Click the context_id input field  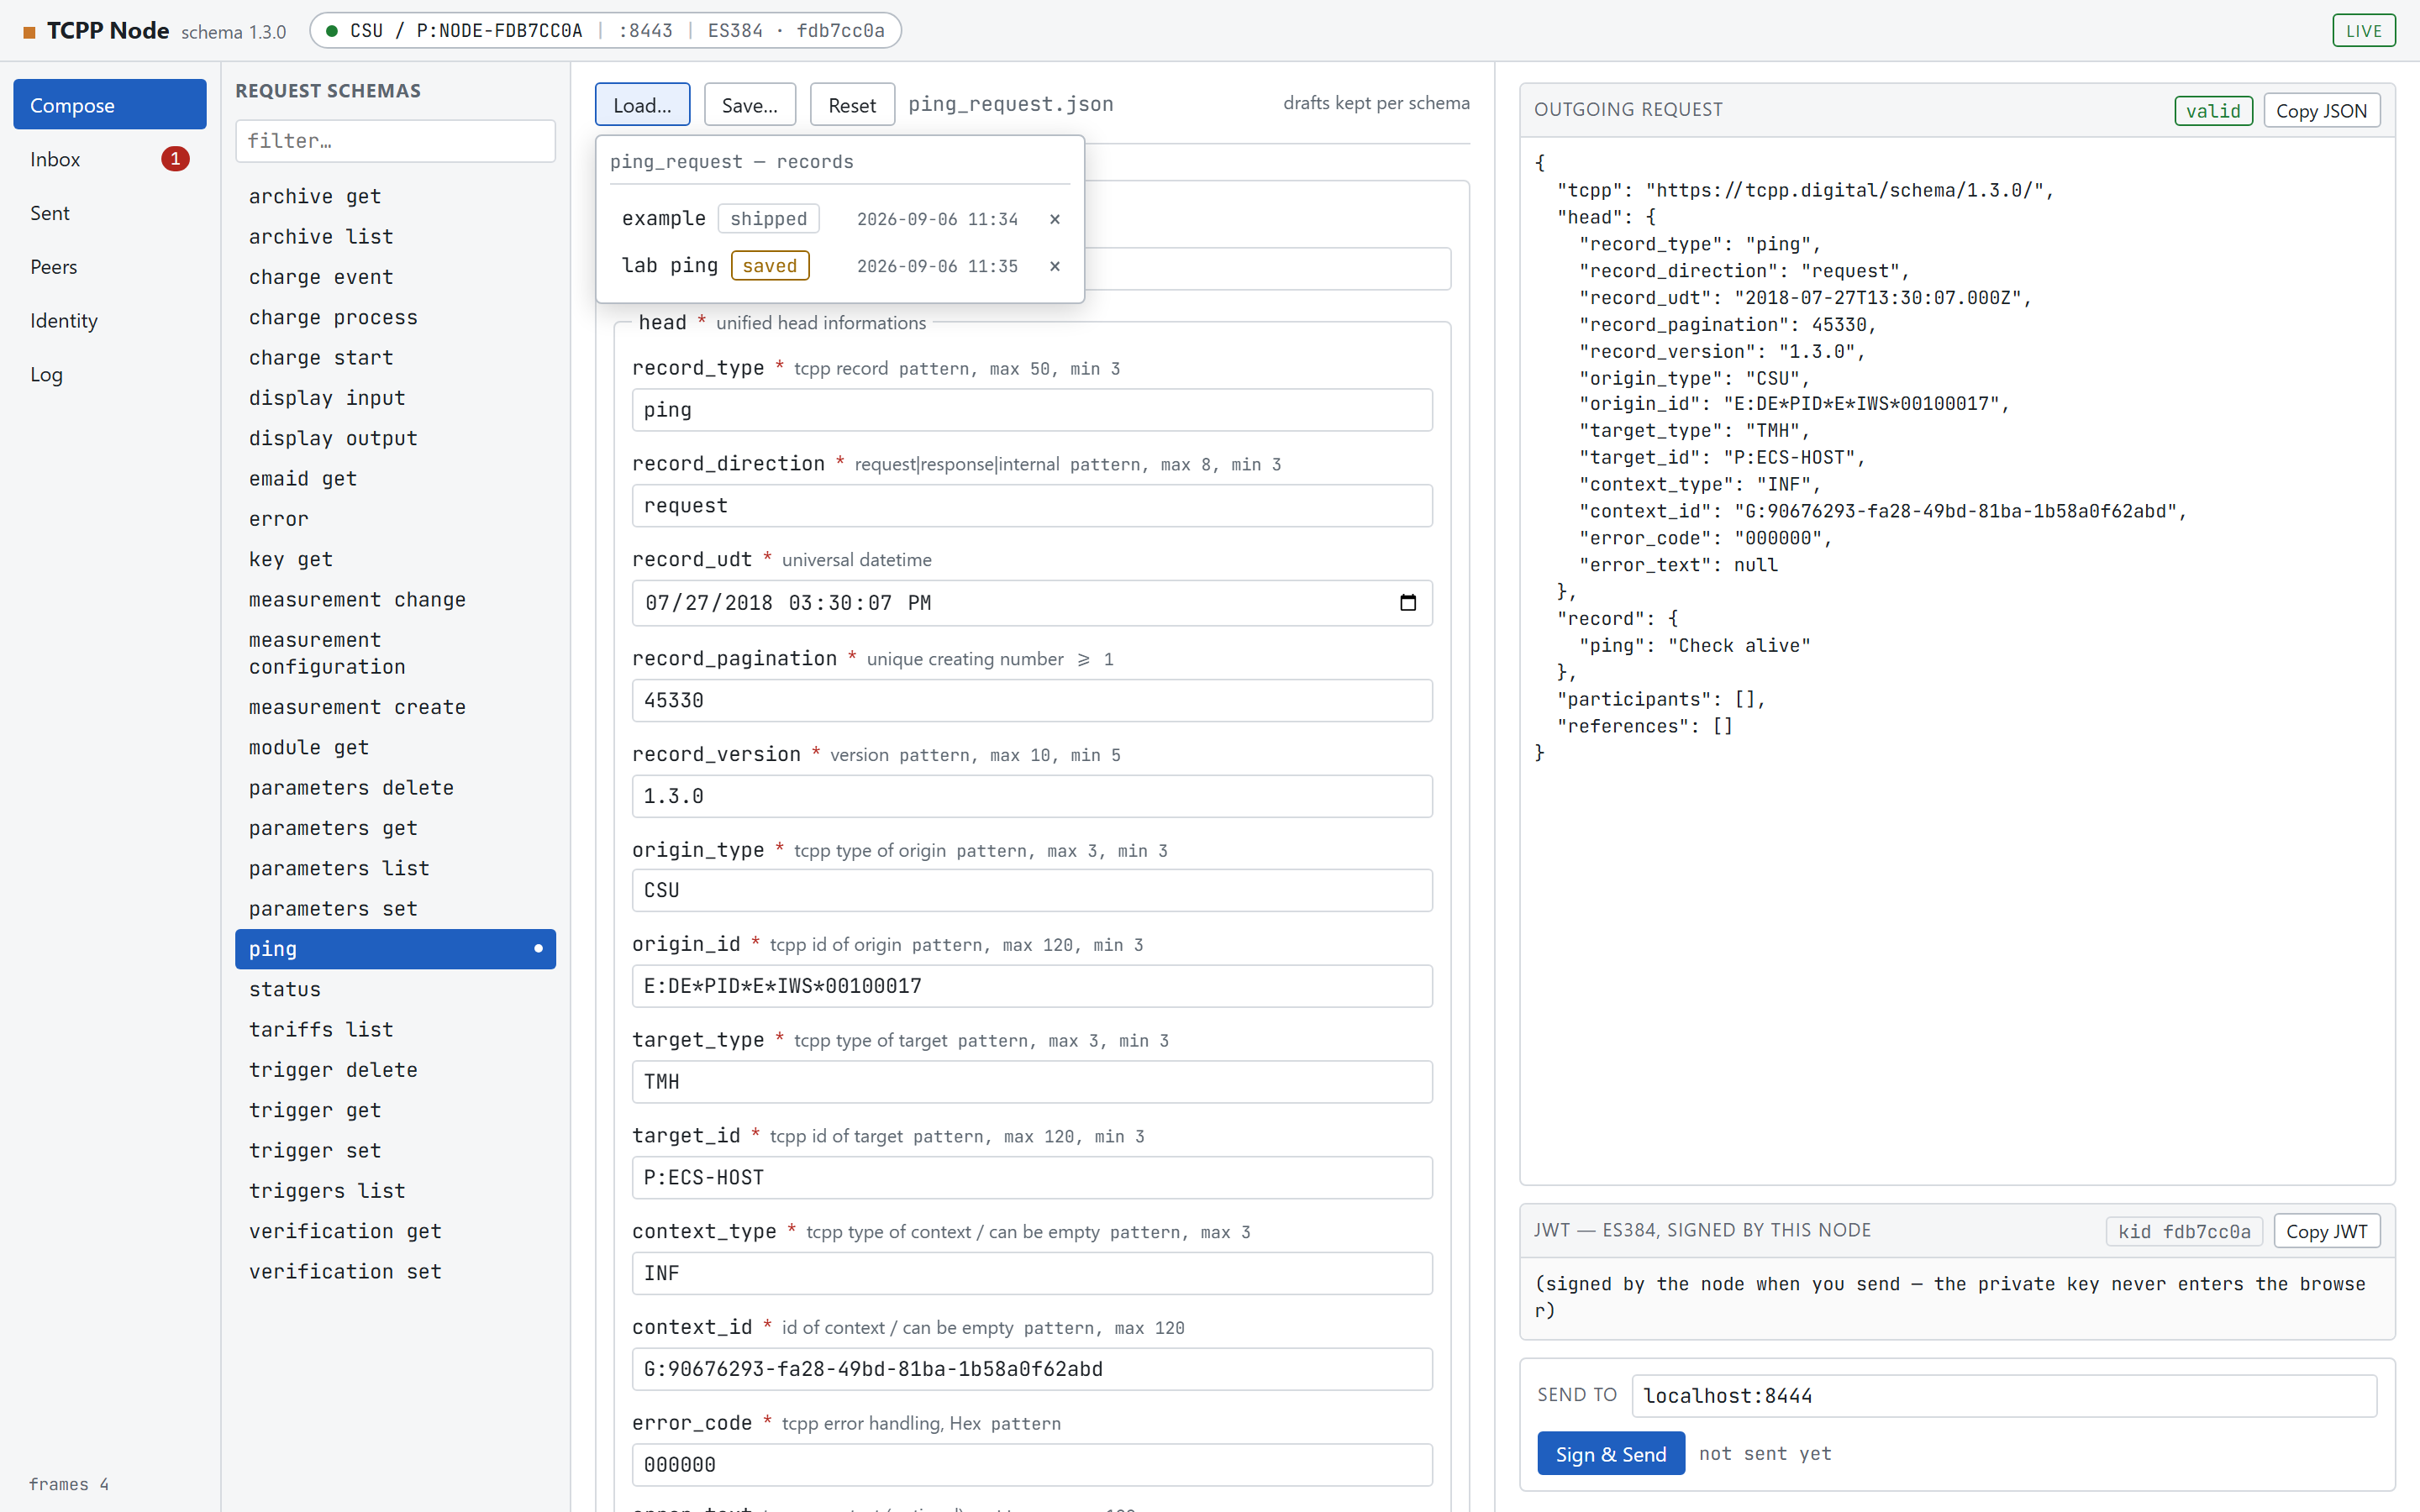[1032, 1369]
